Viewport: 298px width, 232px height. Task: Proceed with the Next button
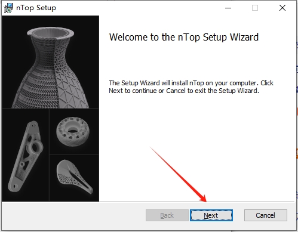point(211,215)
